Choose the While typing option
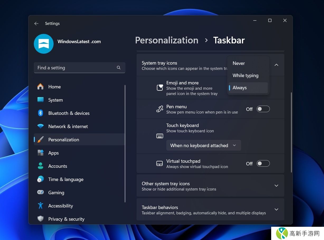324x240 pixels. (x=246, y=75)
